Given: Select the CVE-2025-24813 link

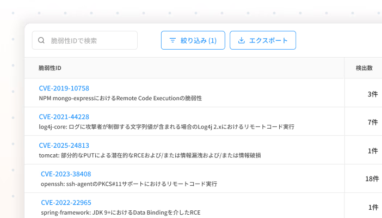Looking at the screenshot, I should [64, 146].
